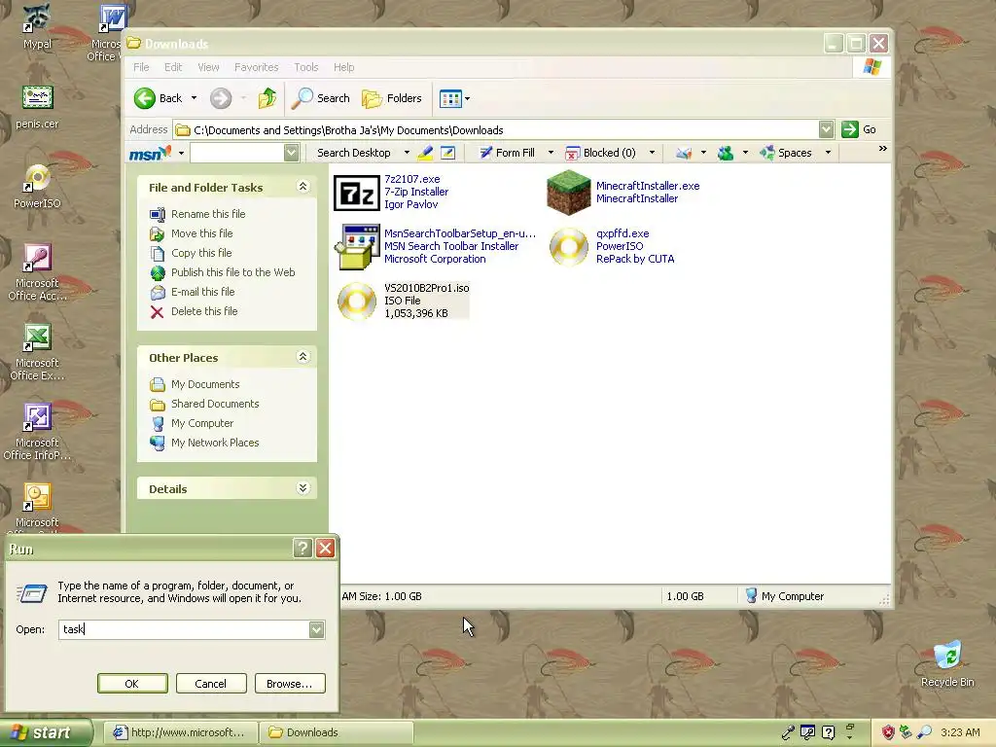This screenshot has height=747, width=996.
Task: Click Copy this file link
Action: [201, 253]
